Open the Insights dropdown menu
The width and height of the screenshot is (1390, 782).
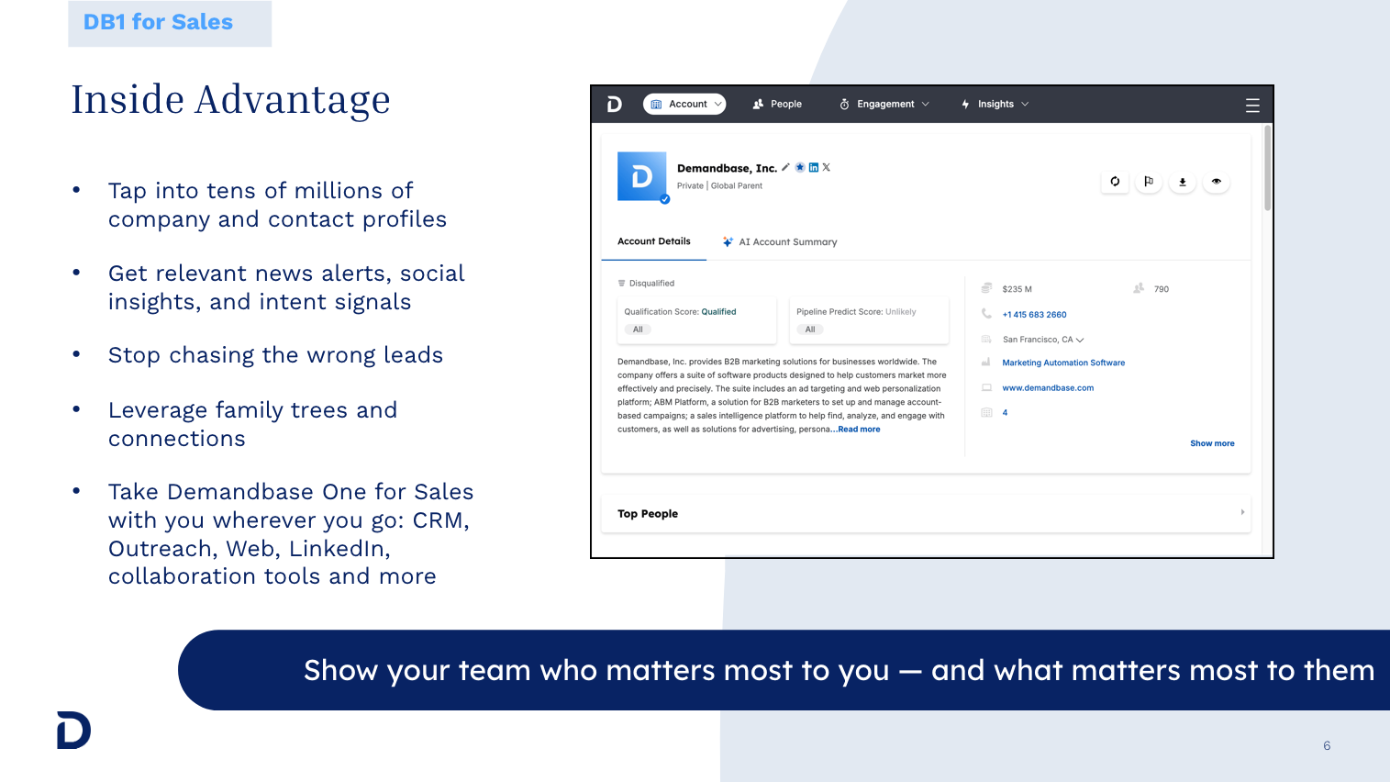click(x=995, y=105)
